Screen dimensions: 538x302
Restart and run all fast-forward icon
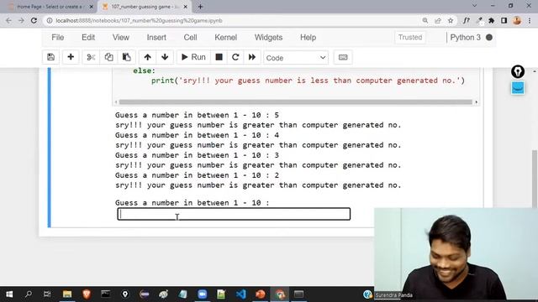click(252, 57)
